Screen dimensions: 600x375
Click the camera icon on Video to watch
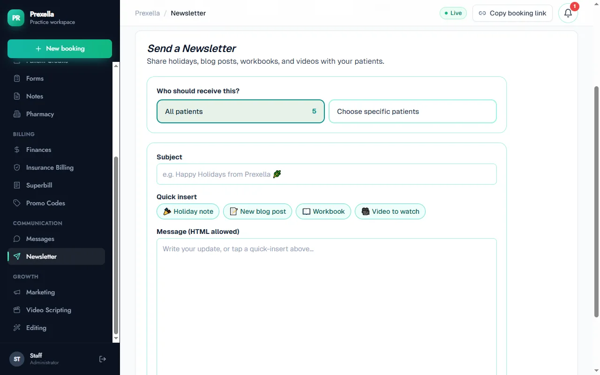(x=366, y=211)
